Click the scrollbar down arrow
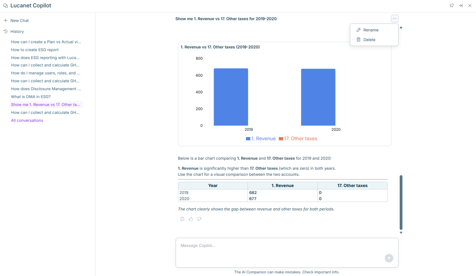This screenshot has height=276, width=476. point(401,233)
